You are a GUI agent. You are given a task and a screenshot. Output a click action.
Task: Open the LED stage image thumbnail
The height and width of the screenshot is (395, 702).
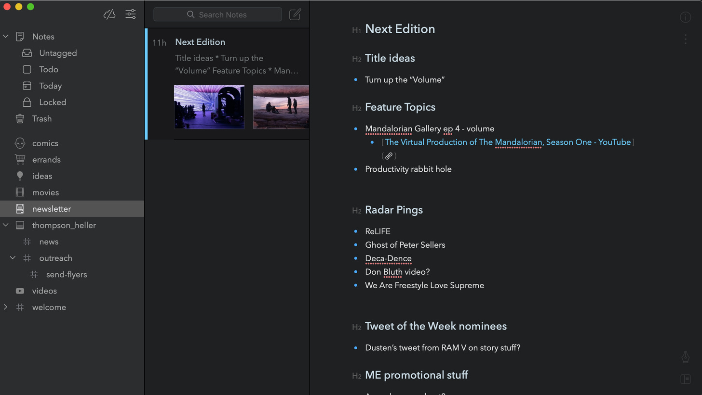(x=209, y=107)
